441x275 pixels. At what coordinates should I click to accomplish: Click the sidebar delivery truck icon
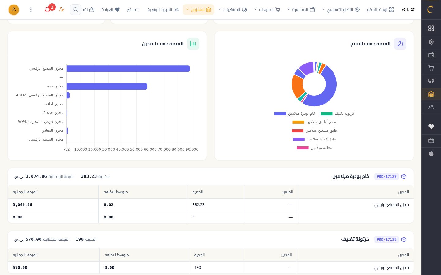click(x=431, y=81)
